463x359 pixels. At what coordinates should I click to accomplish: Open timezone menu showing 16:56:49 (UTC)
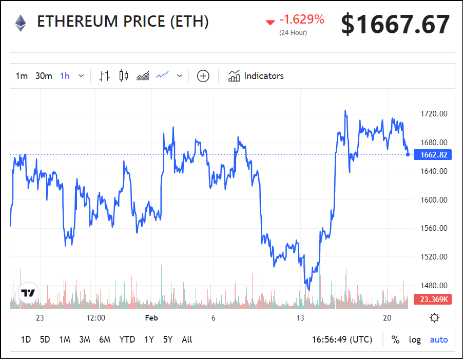tap(342, 340)
